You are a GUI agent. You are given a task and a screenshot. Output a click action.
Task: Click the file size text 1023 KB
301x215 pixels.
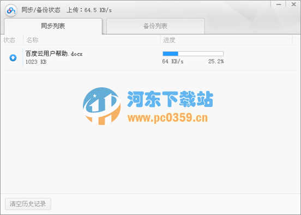click(x=36, y=62)
